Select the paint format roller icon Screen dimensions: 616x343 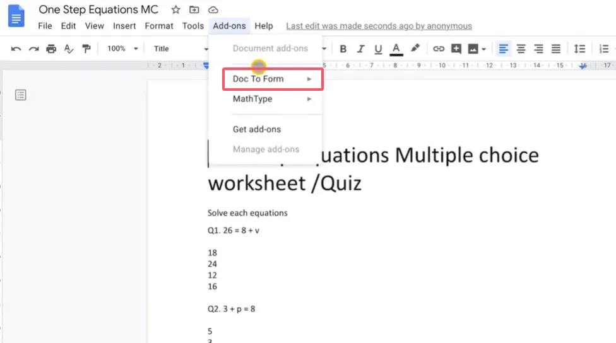[x=86, y=49]
